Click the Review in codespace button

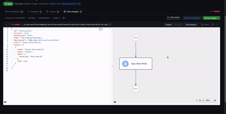tap(192, 18)
